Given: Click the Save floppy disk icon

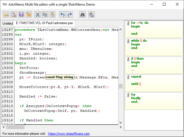Looking at the screenshot, I should coord(21,14).
